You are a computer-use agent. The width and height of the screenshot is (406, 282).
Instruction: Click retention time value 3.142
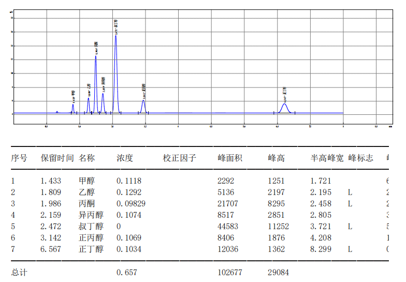51,238
